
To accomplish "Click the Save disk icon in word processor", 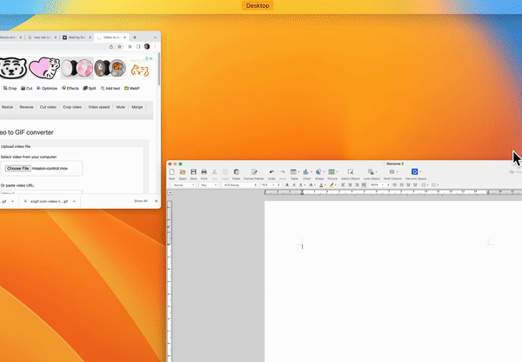I will click(x=193, y=171).
